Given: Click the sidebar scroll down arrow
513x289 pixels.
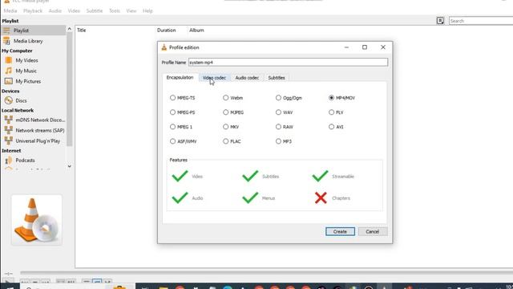Looking at the screenshot, I should 70,166.
